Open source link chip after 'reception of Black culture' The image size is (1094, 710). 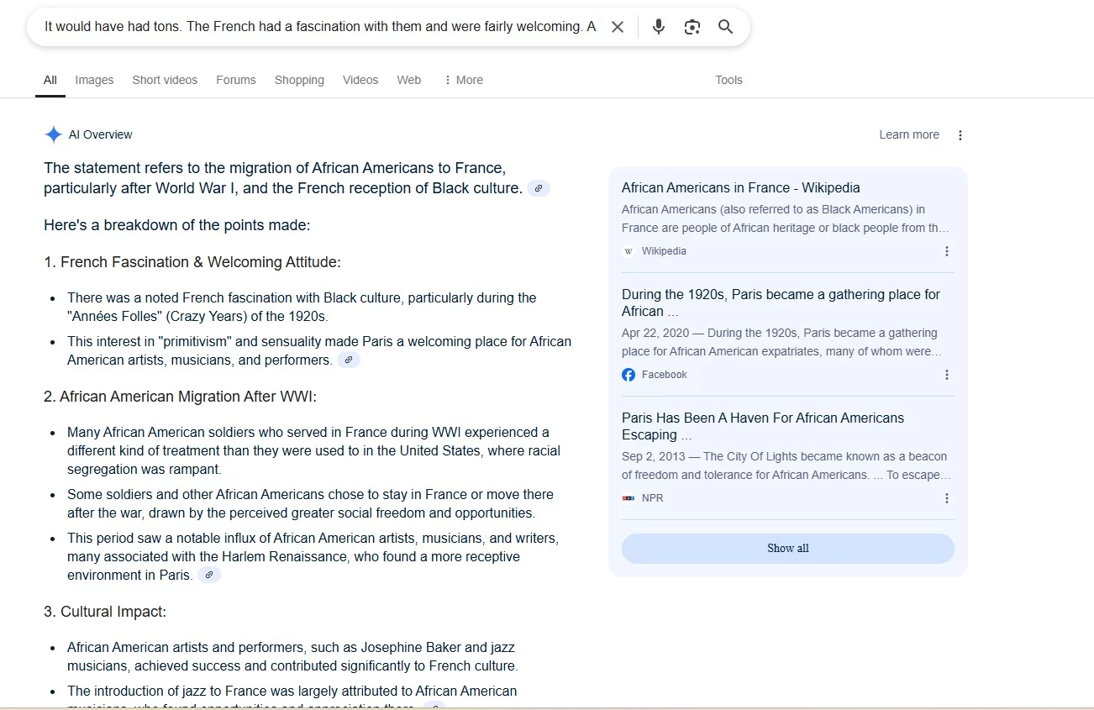[x=539, y=188]
